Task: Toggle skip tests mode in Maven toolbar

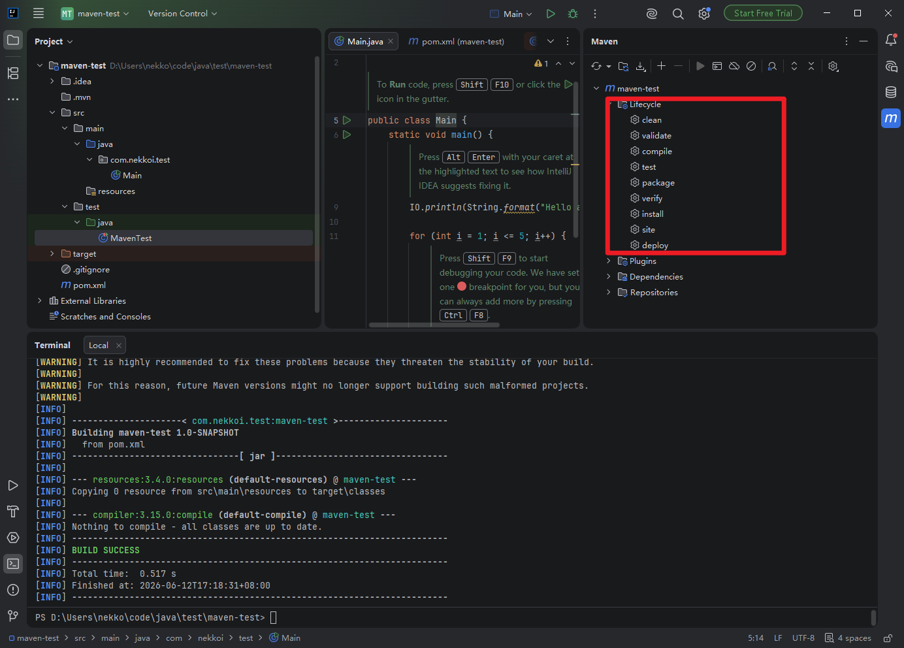Action: click(x=751, y=66)
